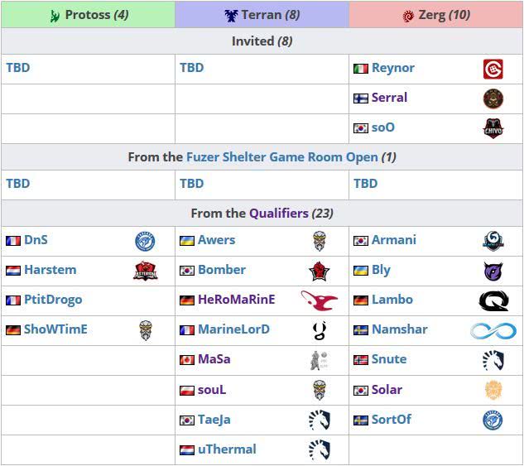Click the Team Liquid logo beside uThermal
The image size is (524, 466).
tap(320, 449)
